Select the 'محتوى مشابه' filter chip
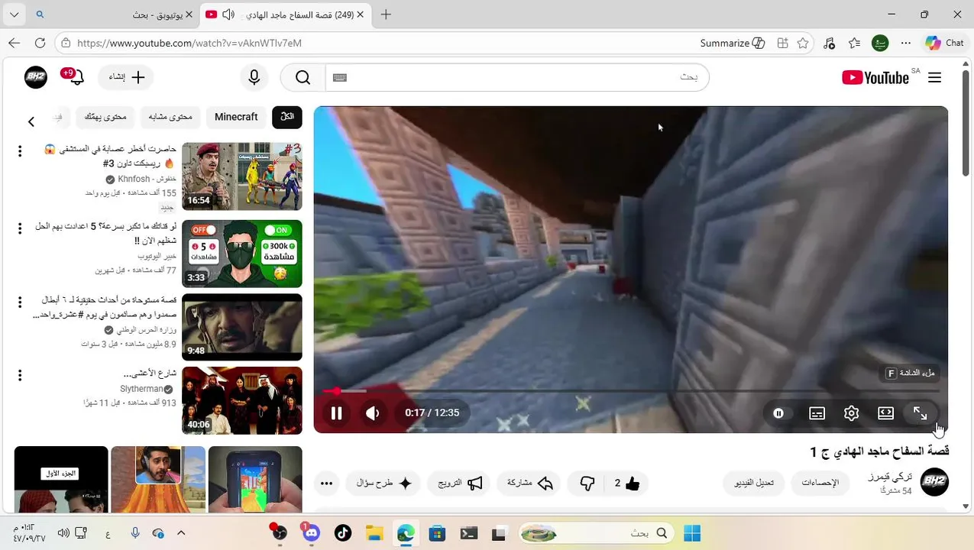The height and width of the screenshot is (550, 974). tap(170, 117)
